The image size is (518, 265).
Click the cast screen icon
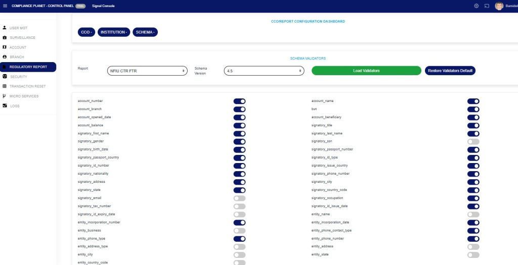point(487,6)
